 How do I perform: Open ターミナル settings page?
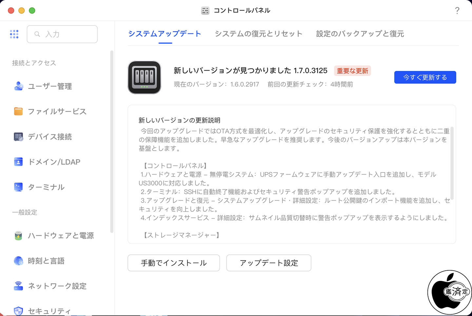coord(46,187)
